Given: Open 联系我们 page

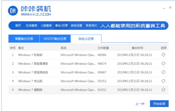Looking at the screenshot, I should pyautogui.click(x=91, y=26).
